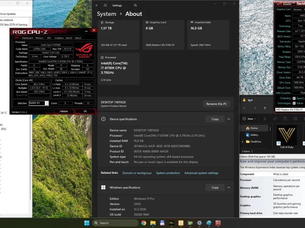The width and height of the screenshot is (305, 228).
Task: Open the Sensors tab in GPU-Z
Action: [297, 9]
